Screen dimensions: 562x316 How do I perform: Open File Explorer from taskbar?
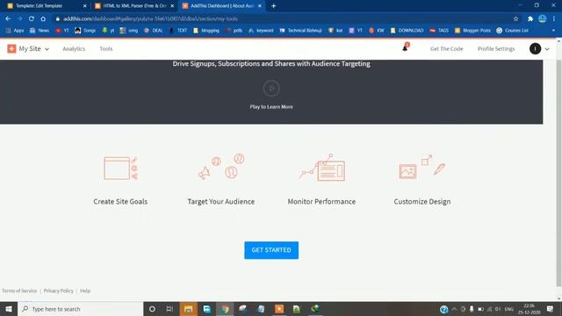click(189, 309)
